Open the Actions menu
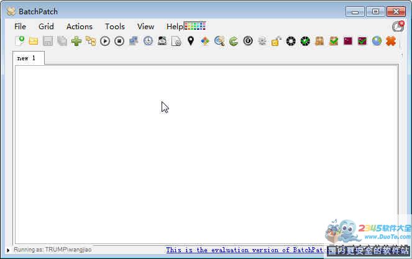412x259 pixels. [x=80, y=27]
